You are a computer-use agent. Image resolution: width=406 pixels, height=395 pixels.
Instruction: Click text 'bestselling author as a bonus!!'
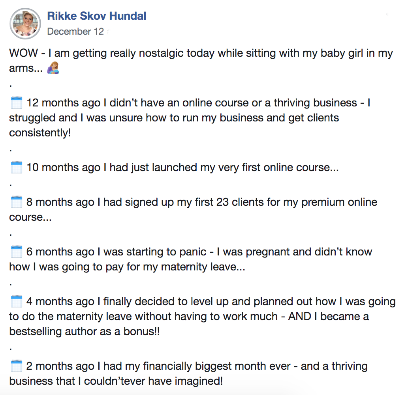(85, 332)
